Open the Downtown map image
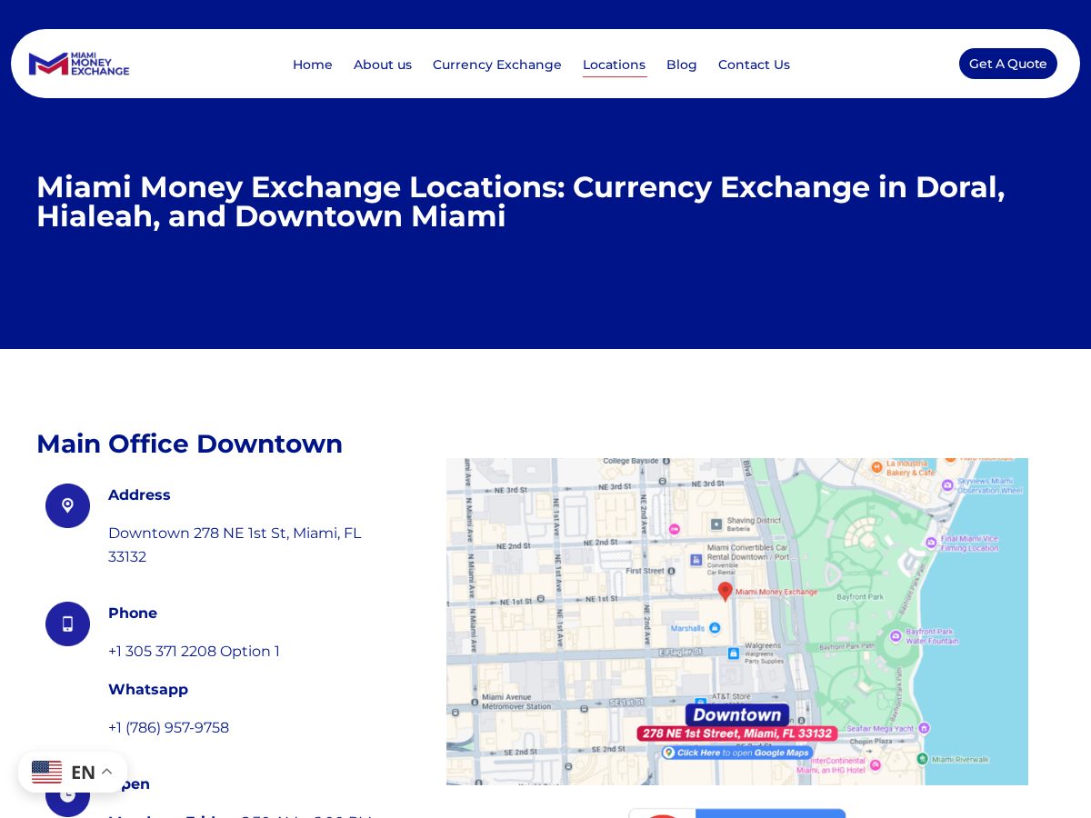This screenshot has width=1091, height=818. click(x=737, y=622)
